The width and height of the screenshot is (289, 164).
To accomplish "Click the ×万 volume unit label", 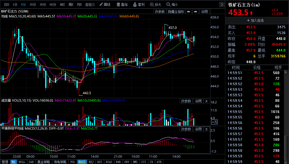I will [x=214, y=122].
